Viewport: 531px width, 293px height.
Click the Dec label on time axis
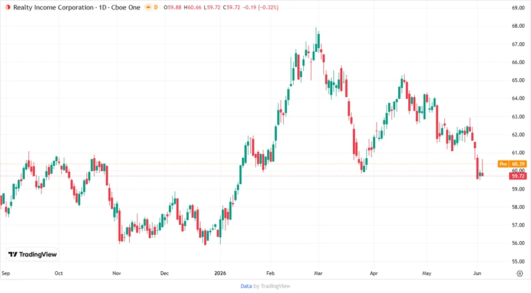[x=164, y=274]
